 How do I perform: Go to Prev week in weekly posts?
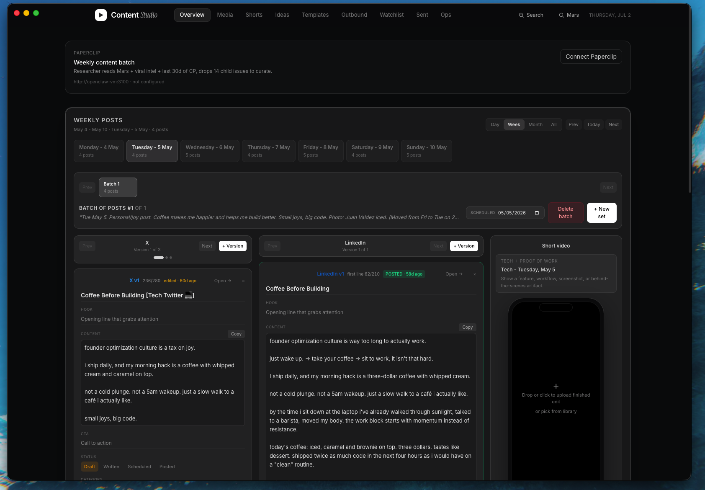(574, 124)
